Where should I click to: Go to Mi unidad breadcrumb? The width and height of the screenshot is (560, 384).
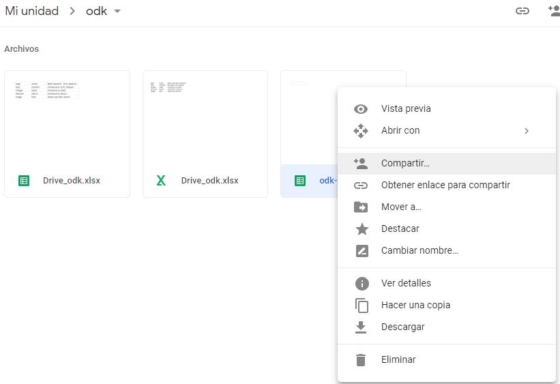tap(32, 11)
